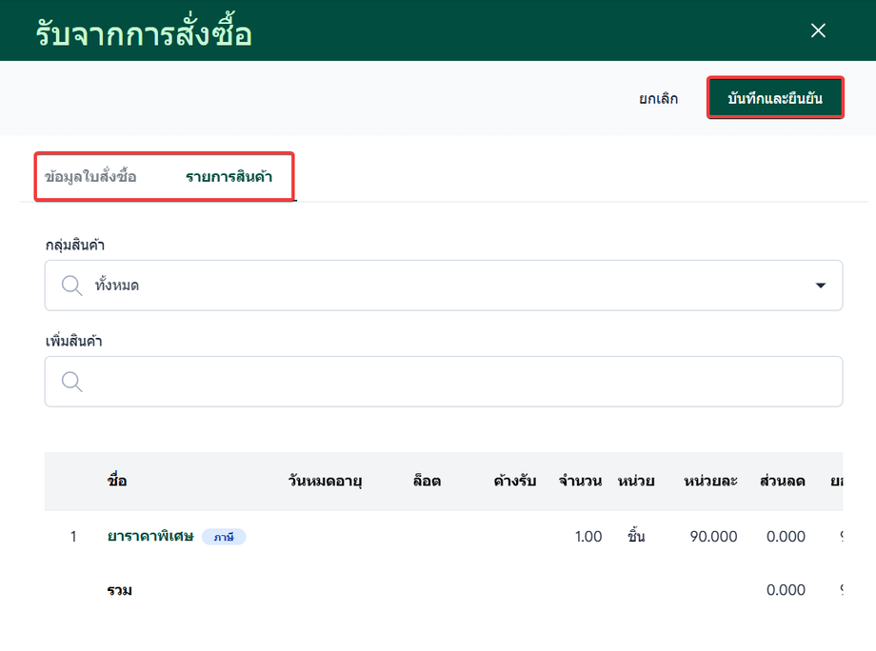Click the unit price 90.000
The image size is (876, 651).
[713, 537]
